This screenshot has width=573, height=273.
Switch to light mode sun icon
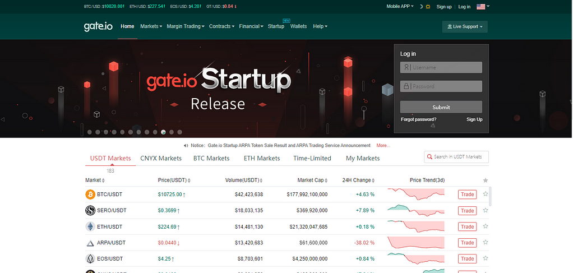click(x=428, y=7)
